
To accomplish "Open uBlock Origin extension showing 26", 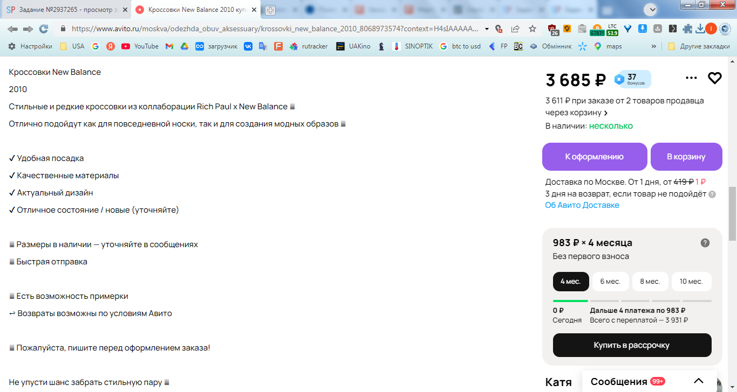I will [553, 29].
